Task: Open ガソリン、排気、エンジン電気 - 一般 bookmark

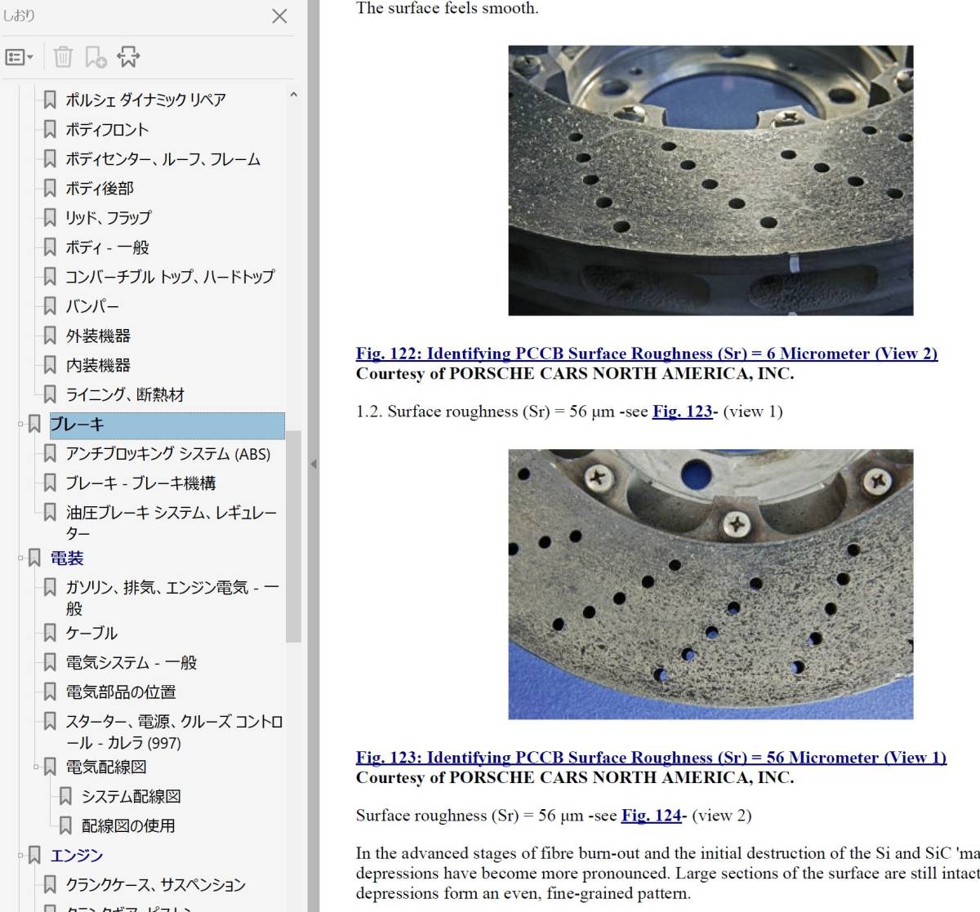Action: tap(172, 598)
